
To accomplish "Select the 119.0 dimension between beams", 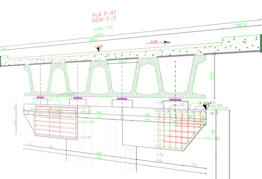I will pos(122,62).
